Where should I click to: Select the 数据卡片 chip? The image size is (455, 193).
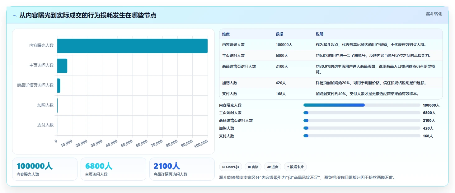tap(295, 167)
